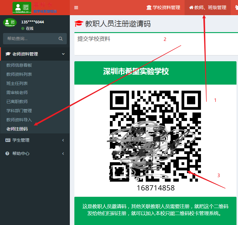Open 学科部门管理 sidebar item

[19, 111]
